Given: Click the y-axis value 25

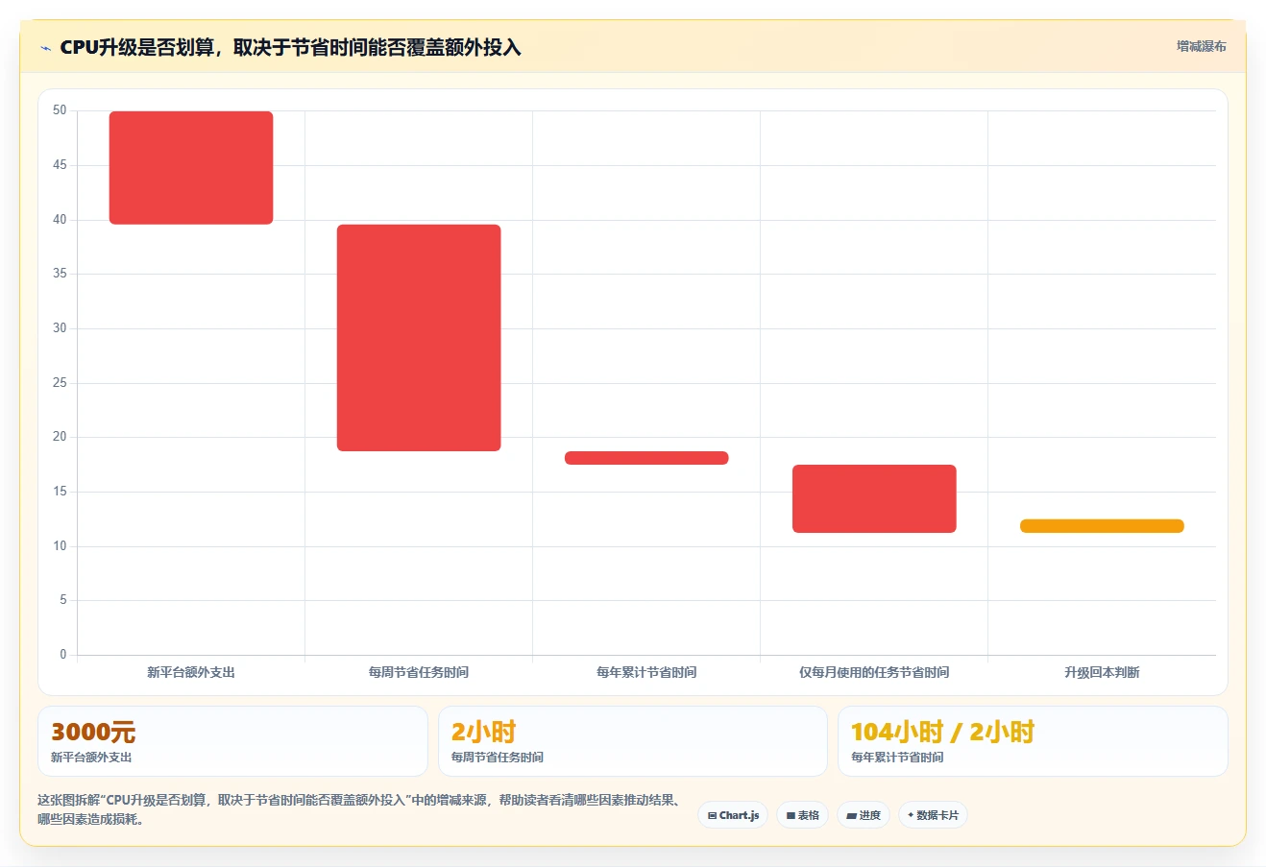Looking at the screenshot, I should [60, 383].
